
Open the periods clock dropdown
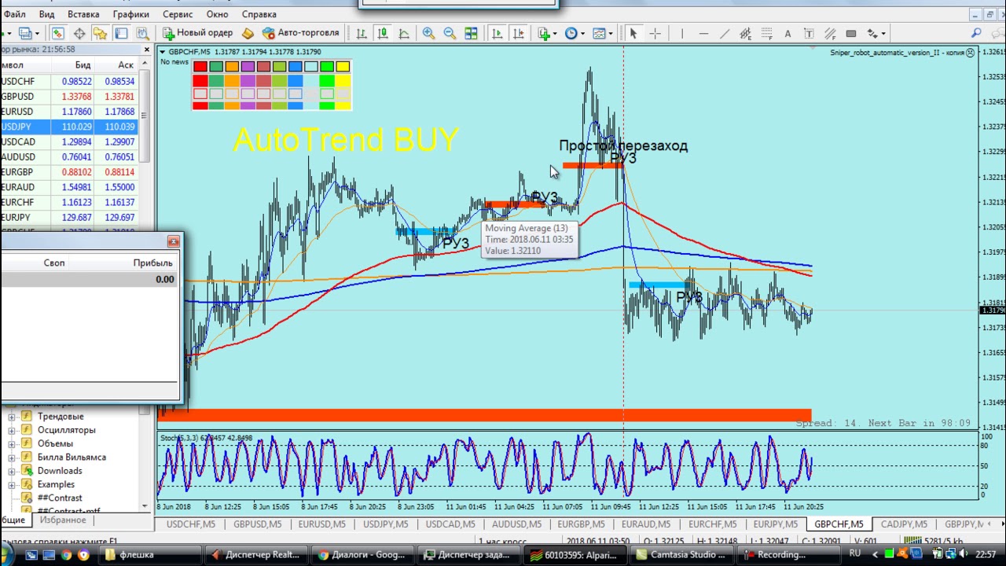click(575, 33)
